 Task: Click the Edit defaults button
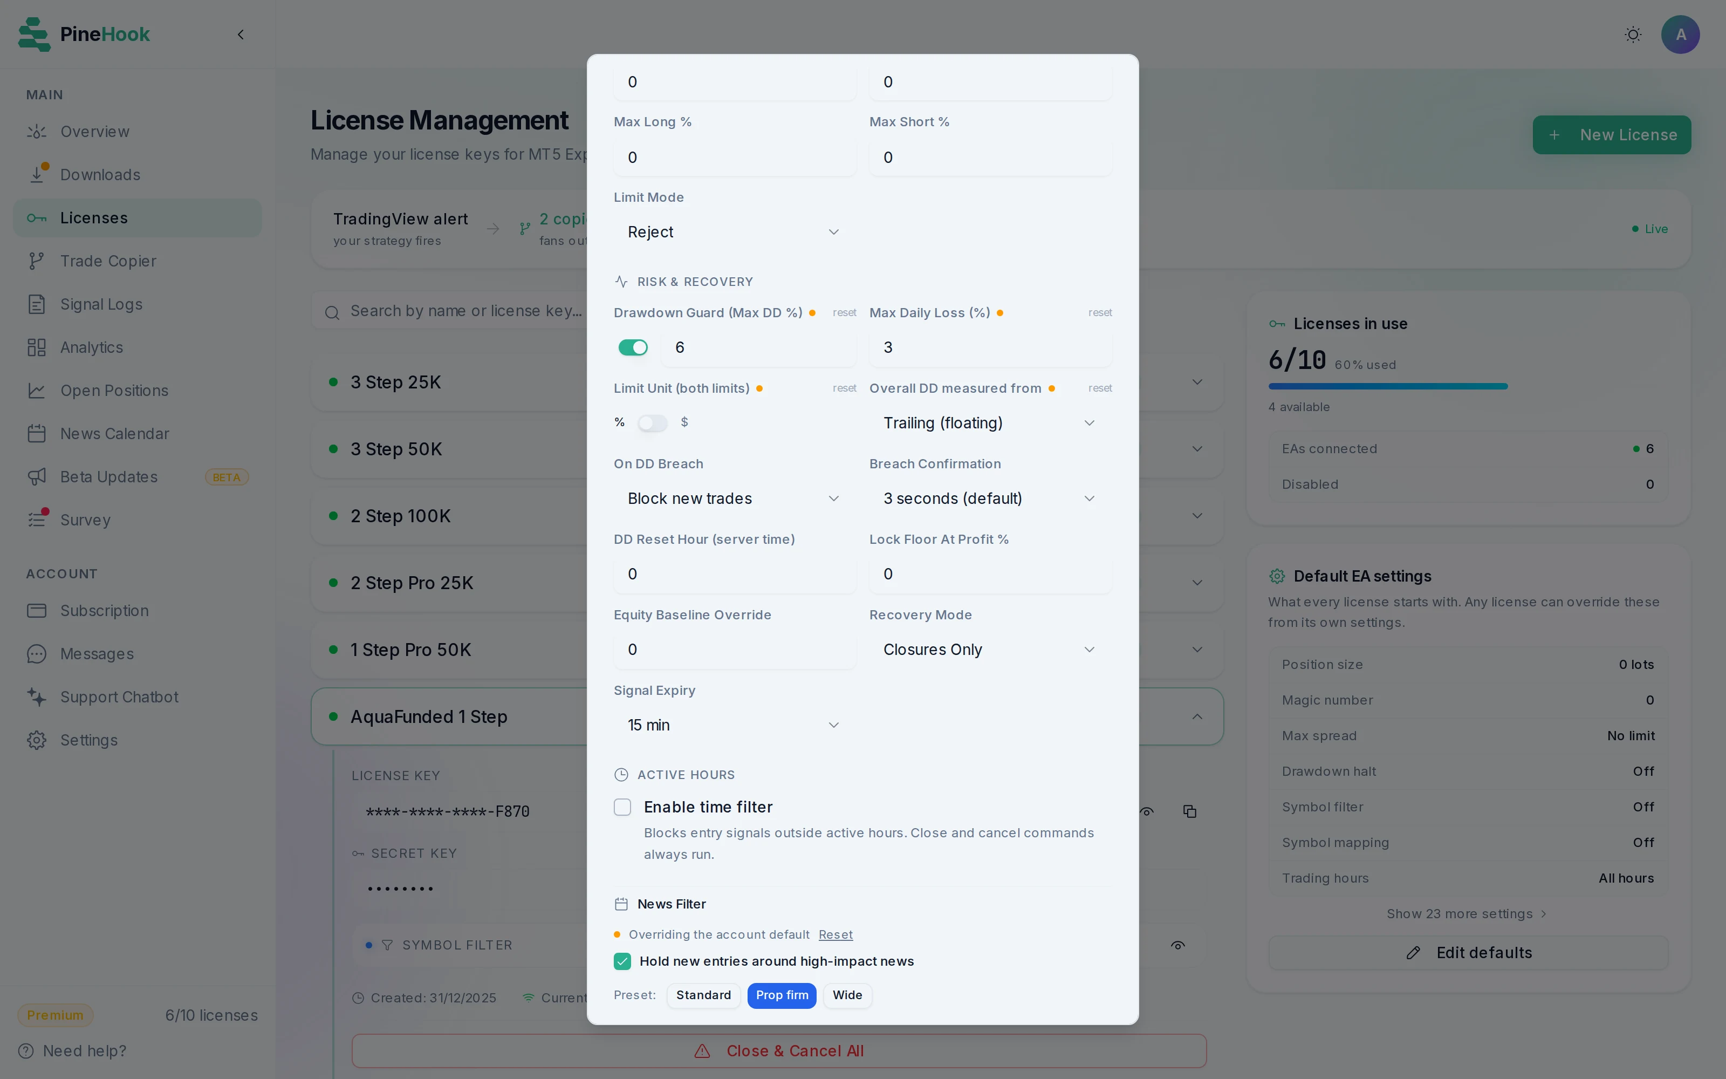(x=1468, y=953)
